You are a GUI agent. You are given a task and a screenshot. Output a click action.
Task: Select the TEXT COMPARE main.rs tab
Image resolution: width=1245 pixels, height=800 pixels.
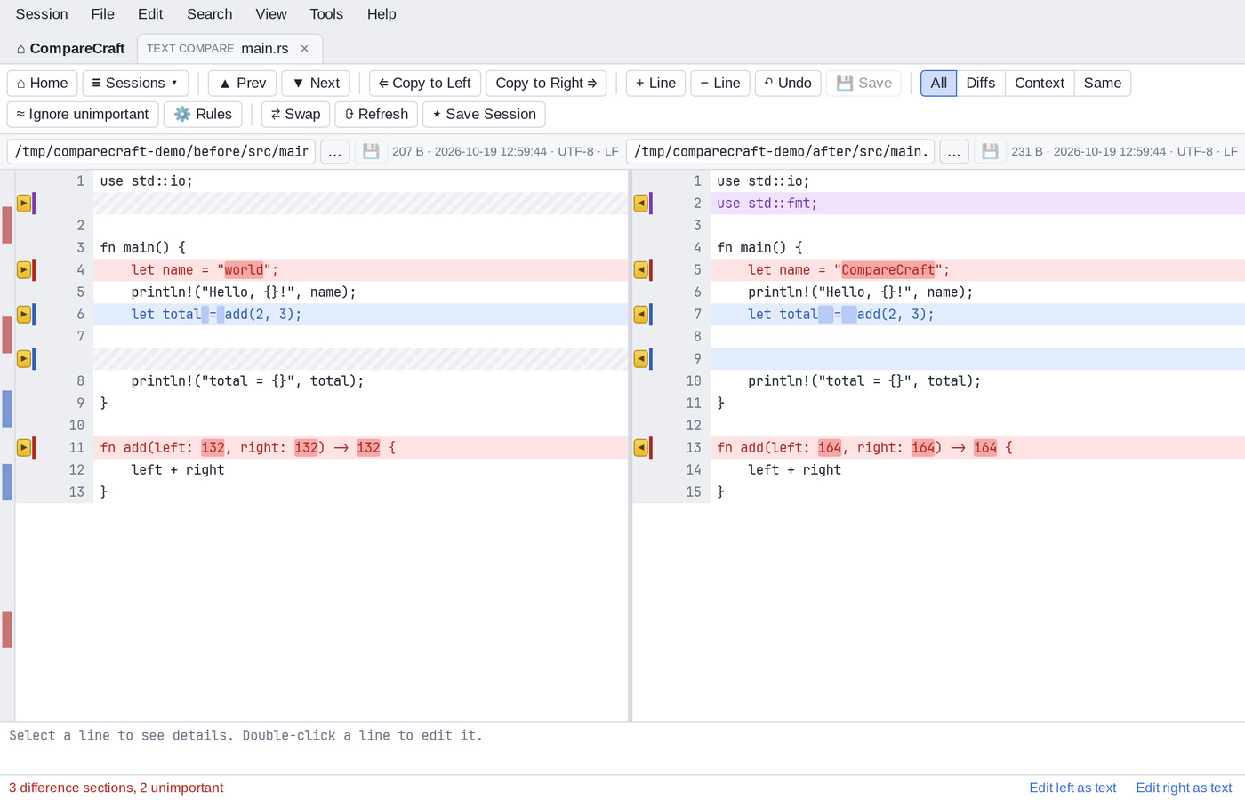[x=229, y=49]
